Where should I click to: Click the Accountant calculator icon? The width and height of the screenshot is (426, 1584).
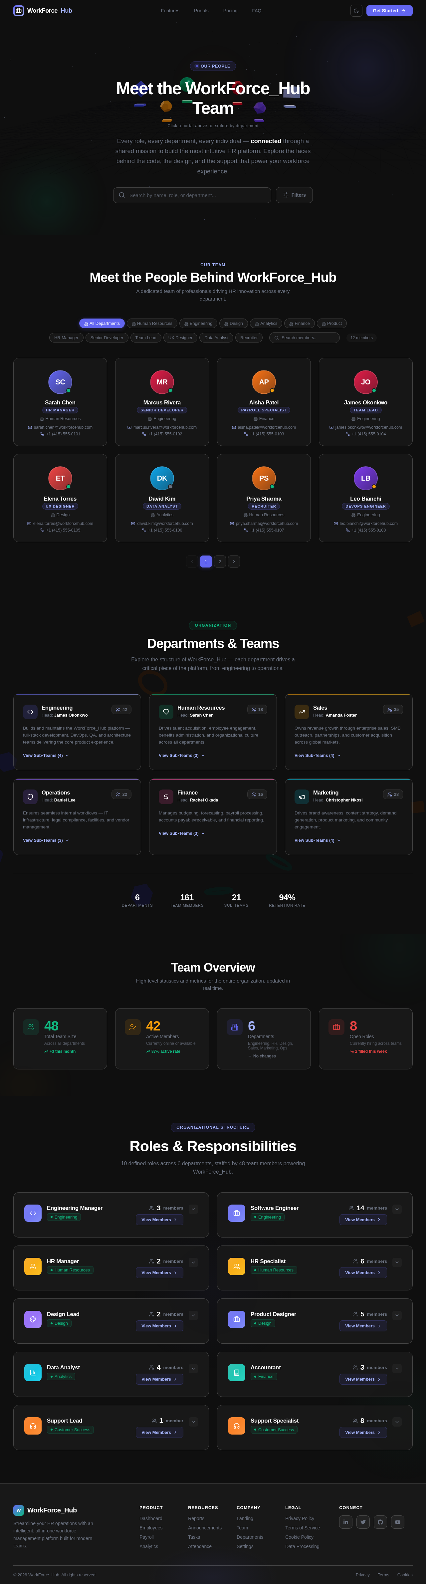pos(237,1372)
